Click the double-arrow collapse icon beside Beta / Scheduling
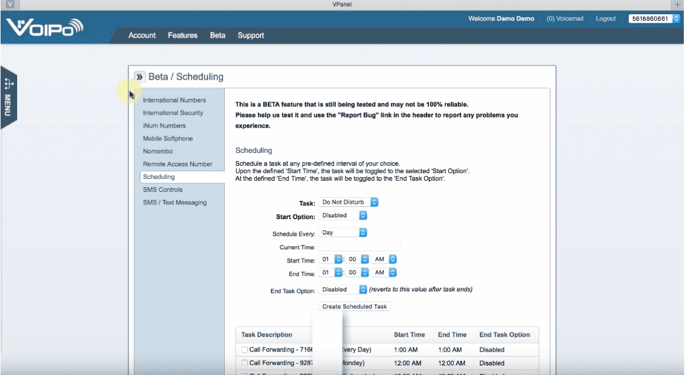685x375 pixels. click(x=140, y=77)
